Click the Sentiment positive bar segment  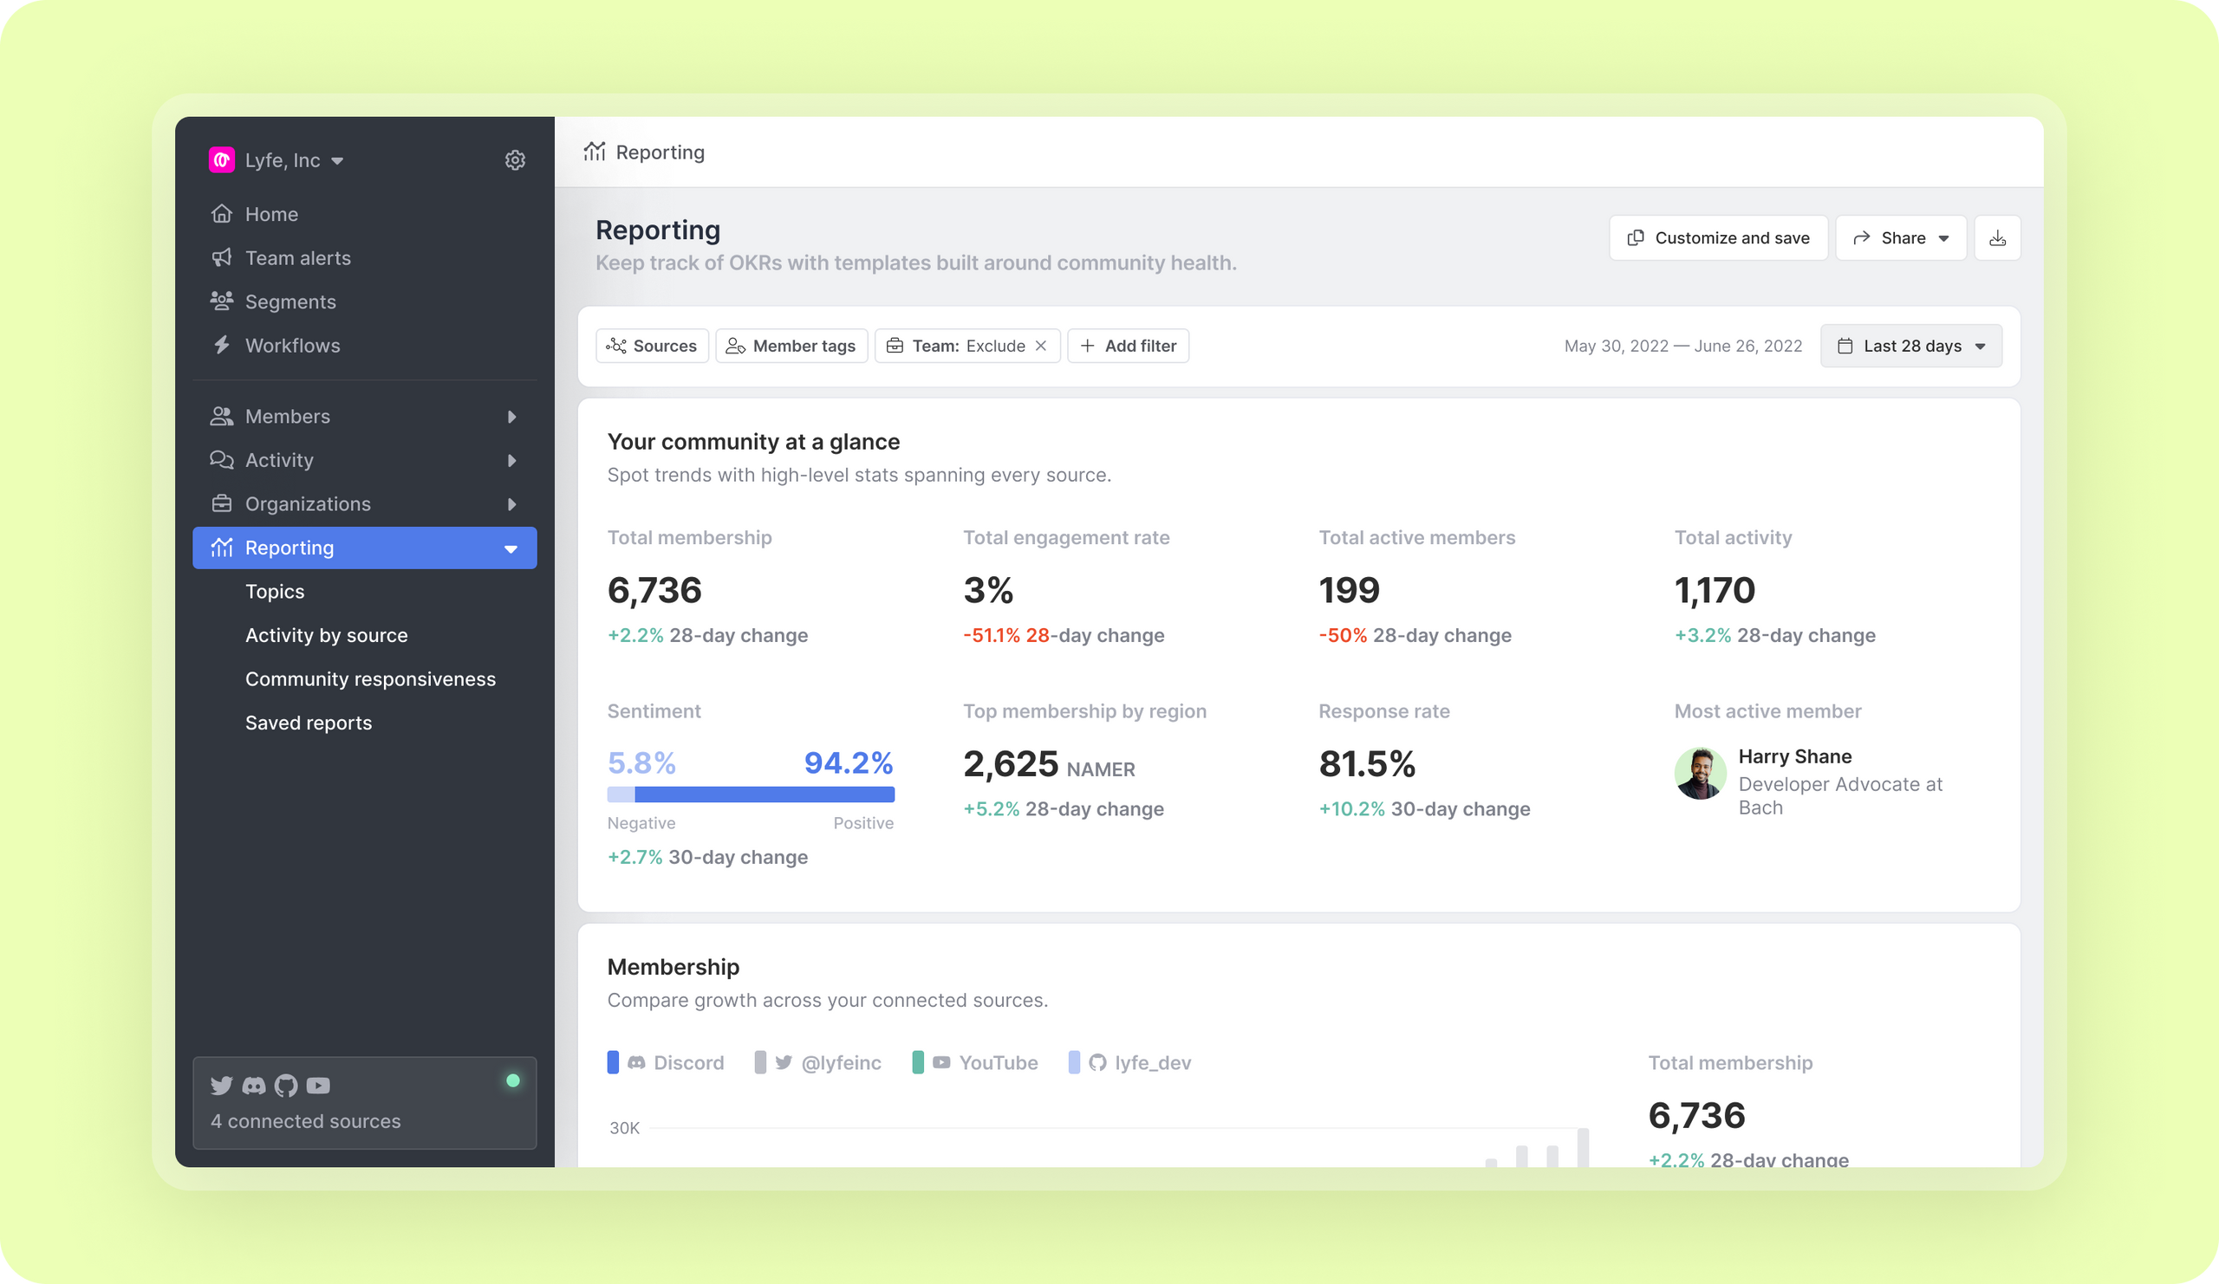(765, 794)
